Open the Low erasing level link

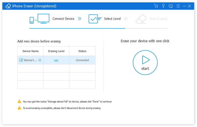(x=56, y=60)
